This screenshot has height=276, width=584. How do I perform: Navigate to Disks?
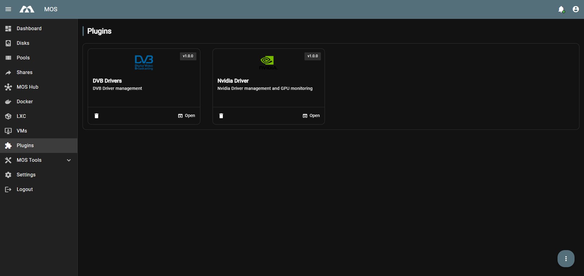pyautogui.click(x=39, y=43)
